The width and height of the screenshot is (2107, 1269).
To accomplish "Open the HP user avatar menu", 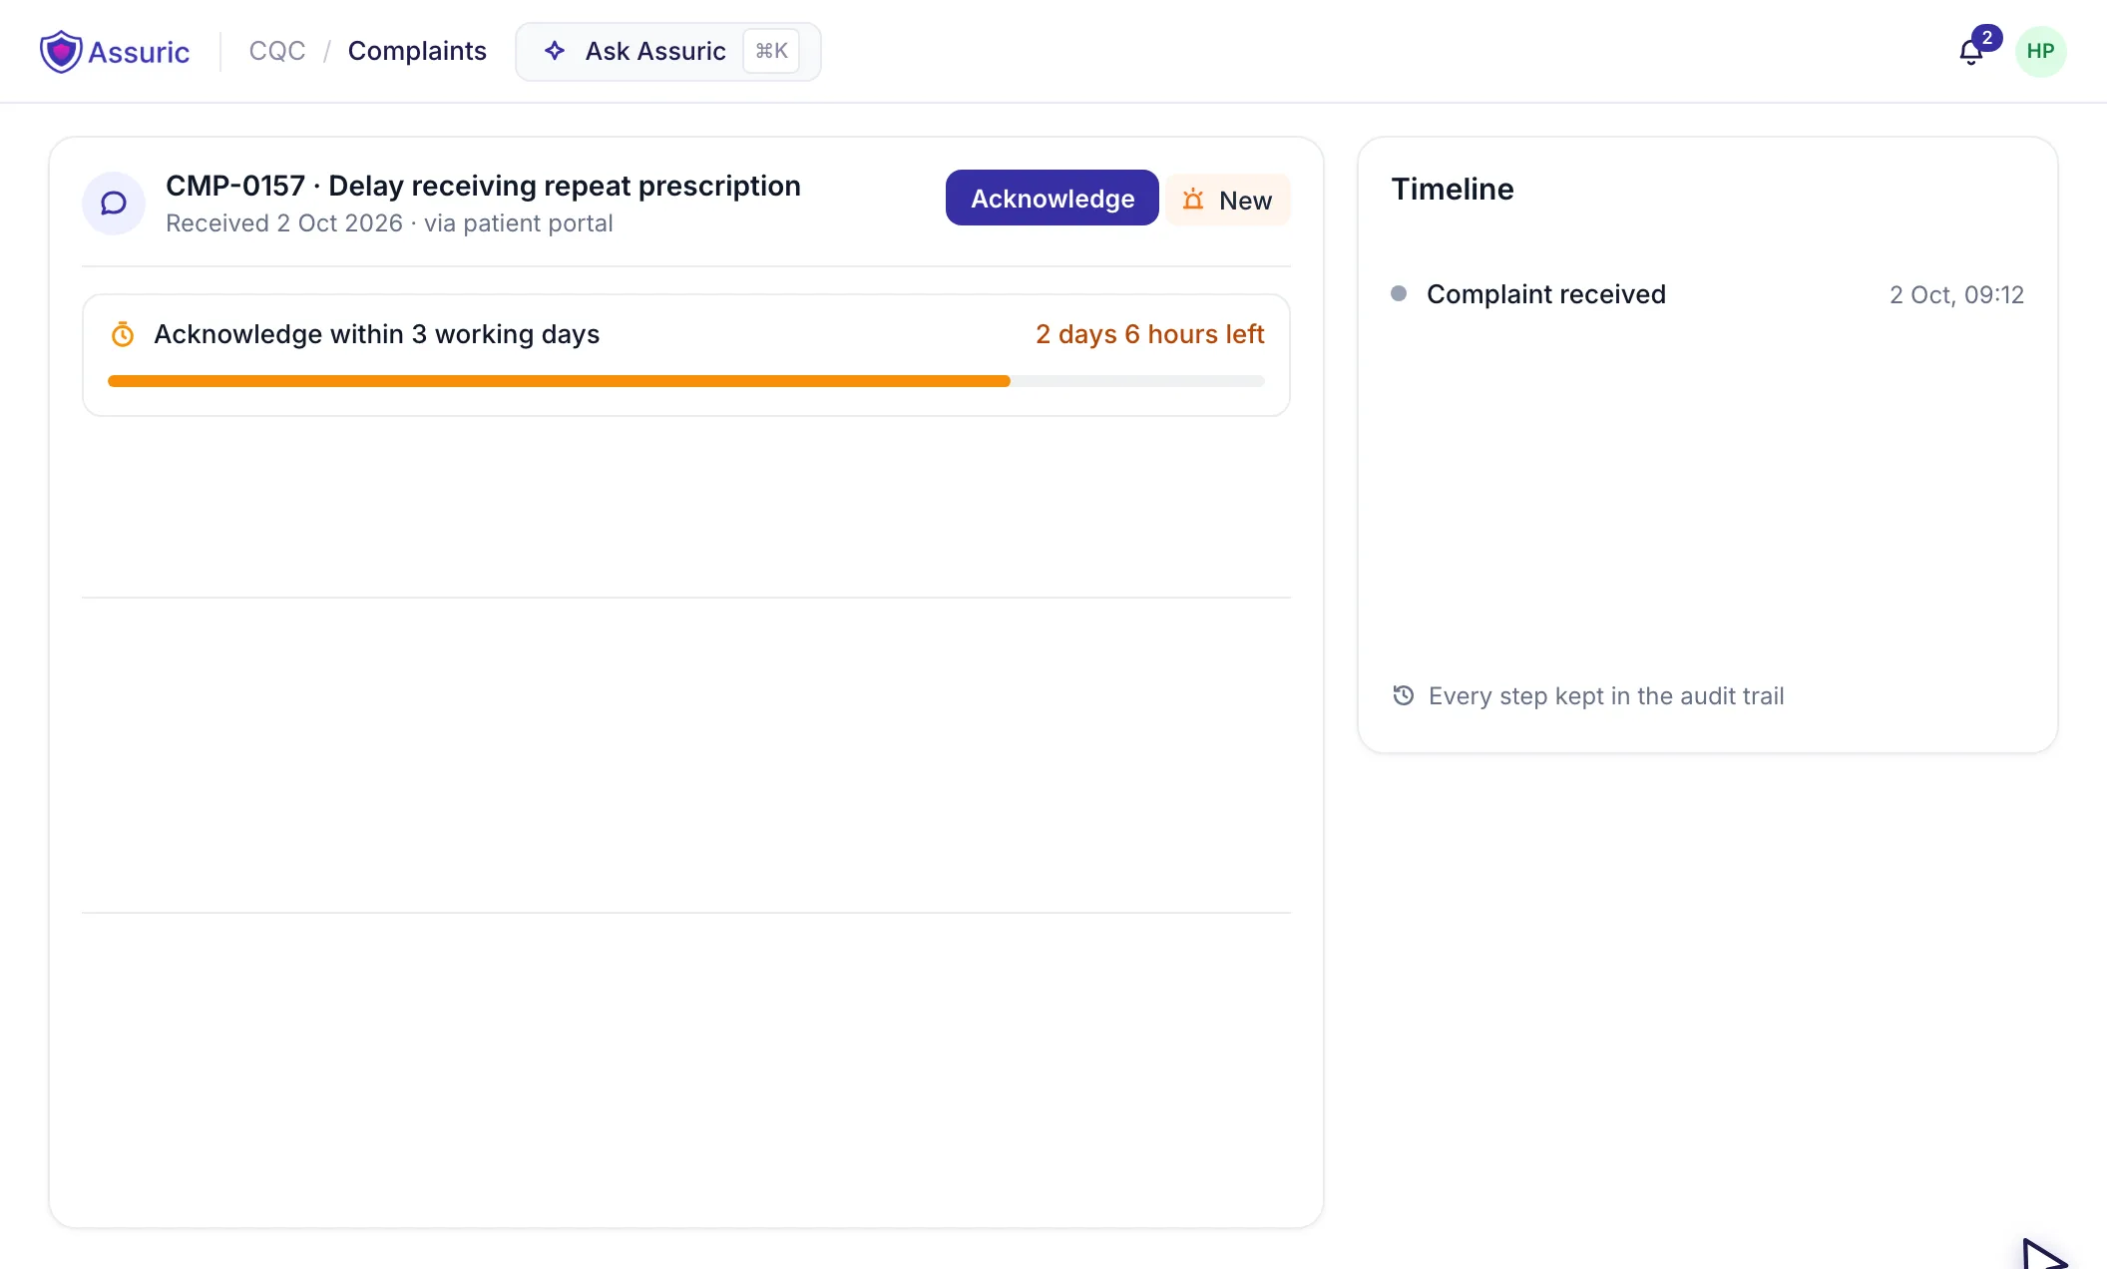I will click(x=2040, y=51).
